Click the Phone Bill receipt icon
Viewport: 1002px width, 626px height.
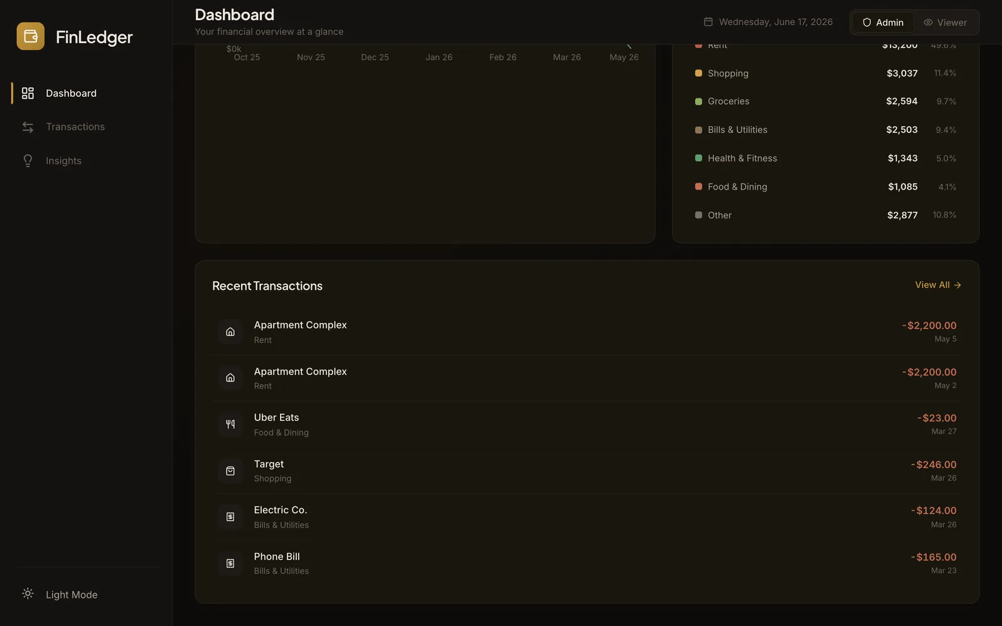pyautogui.click(x=230, y=563)
